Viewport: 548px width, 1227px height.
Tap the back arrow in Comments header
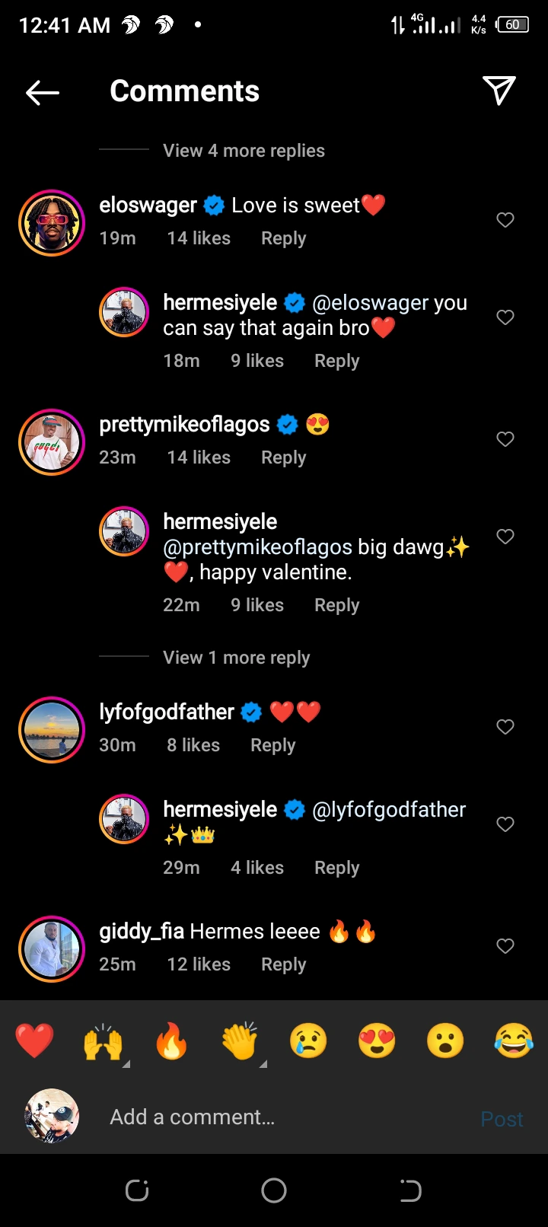coord(43,92)
